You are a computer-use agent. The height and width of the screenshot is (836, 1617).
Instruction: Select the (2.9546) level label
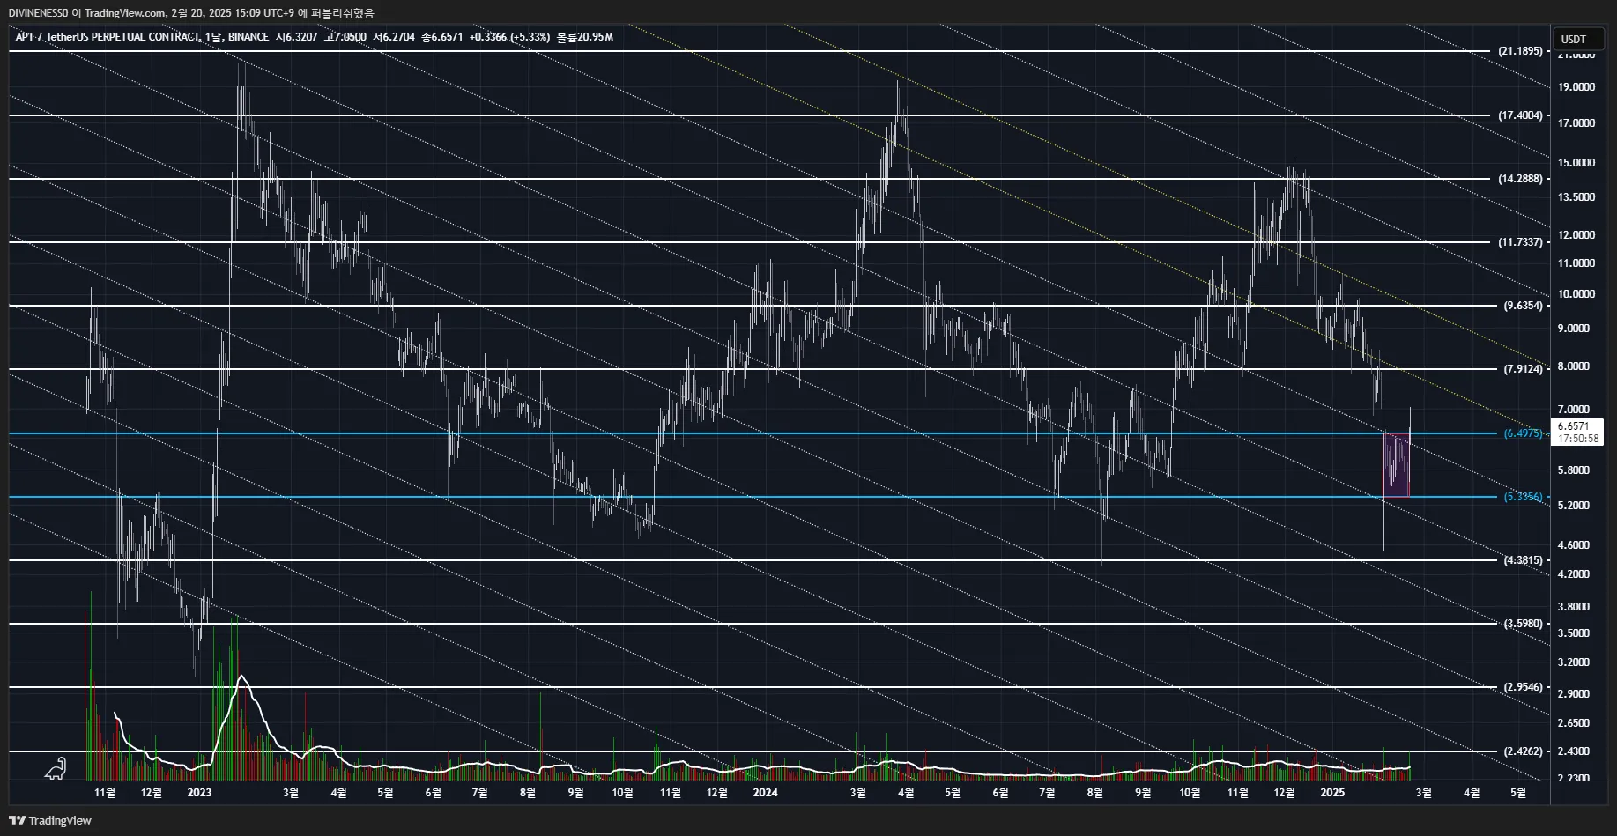pos(1524,687)
